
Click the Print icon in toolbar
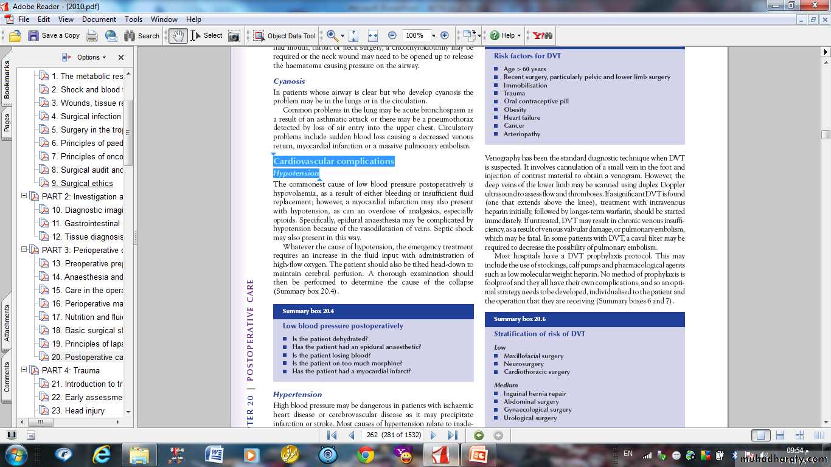click(x=92, y=36)
